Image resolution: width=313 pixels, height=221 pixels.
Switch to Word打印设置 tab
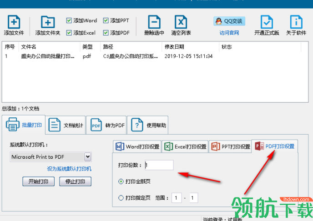137,146
